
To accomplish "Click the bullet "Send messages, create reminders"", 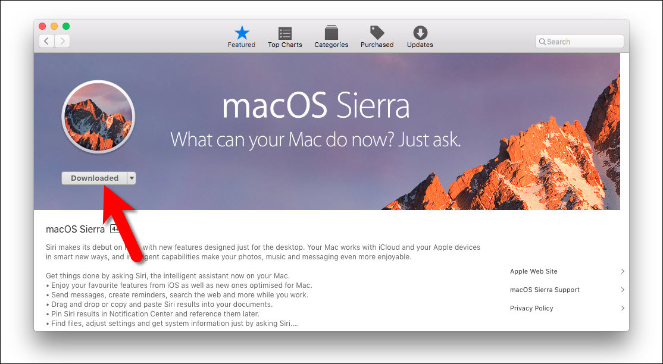I will tap(177, 295).
